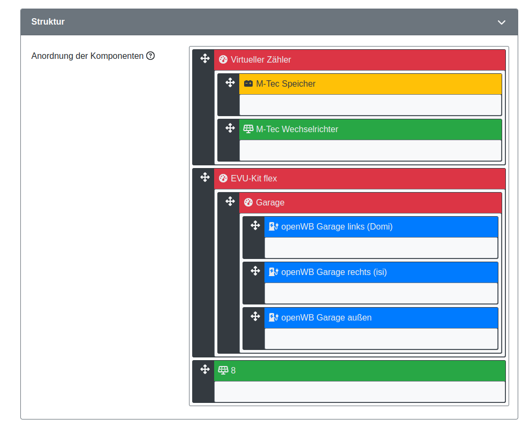Select the openWB Garage links (Domi) row
This screenshot has width=530, height=427.
pyautogui.click(x=381, y=227)
